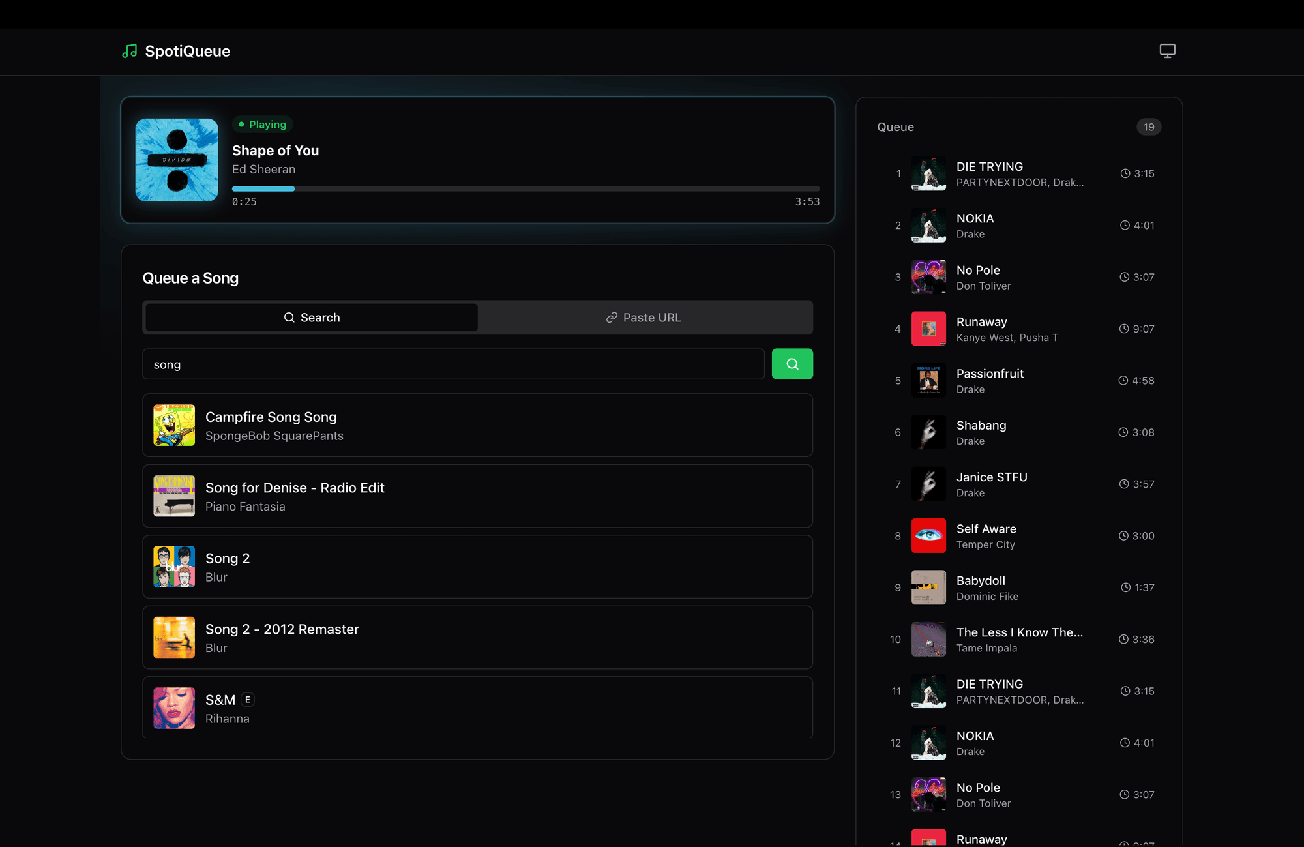Select queue item 12 NOKIA
This screenshot has width=1304, height=847.
[1019, 743]
